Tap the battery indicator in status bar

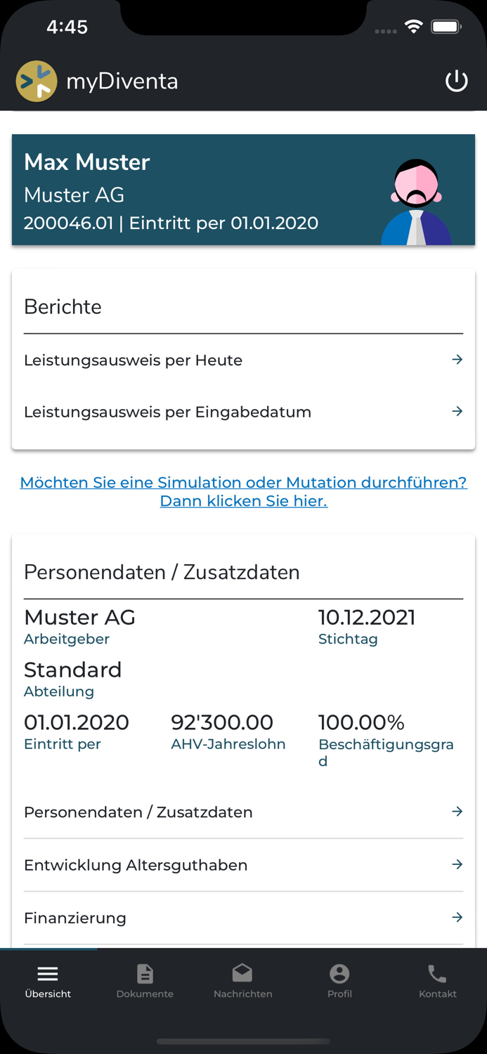pos(446,25)
